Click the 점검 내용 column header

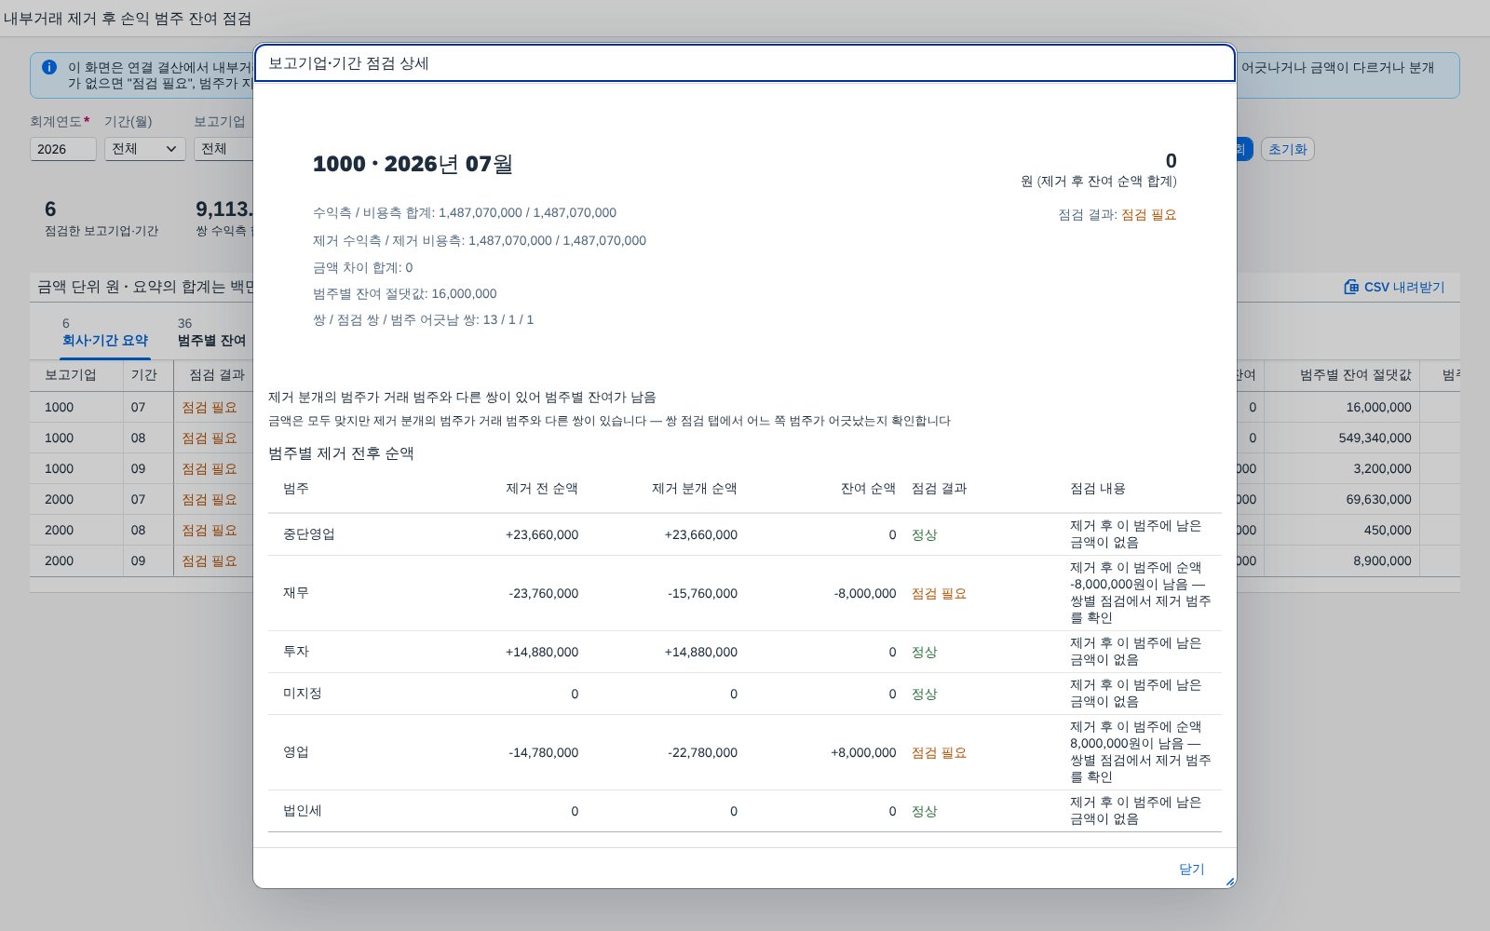[1098, 489]
